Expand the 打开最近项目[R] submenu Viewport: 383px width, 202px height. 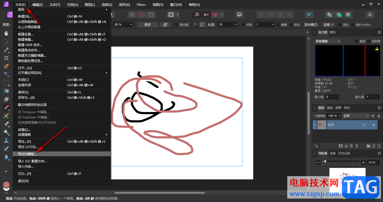tap(62, 73)
